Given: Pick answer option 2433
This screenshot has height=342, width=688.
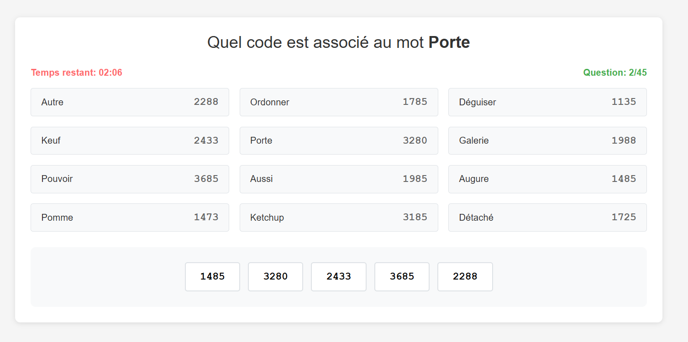Looking at the screenshot, I should 338,276.
